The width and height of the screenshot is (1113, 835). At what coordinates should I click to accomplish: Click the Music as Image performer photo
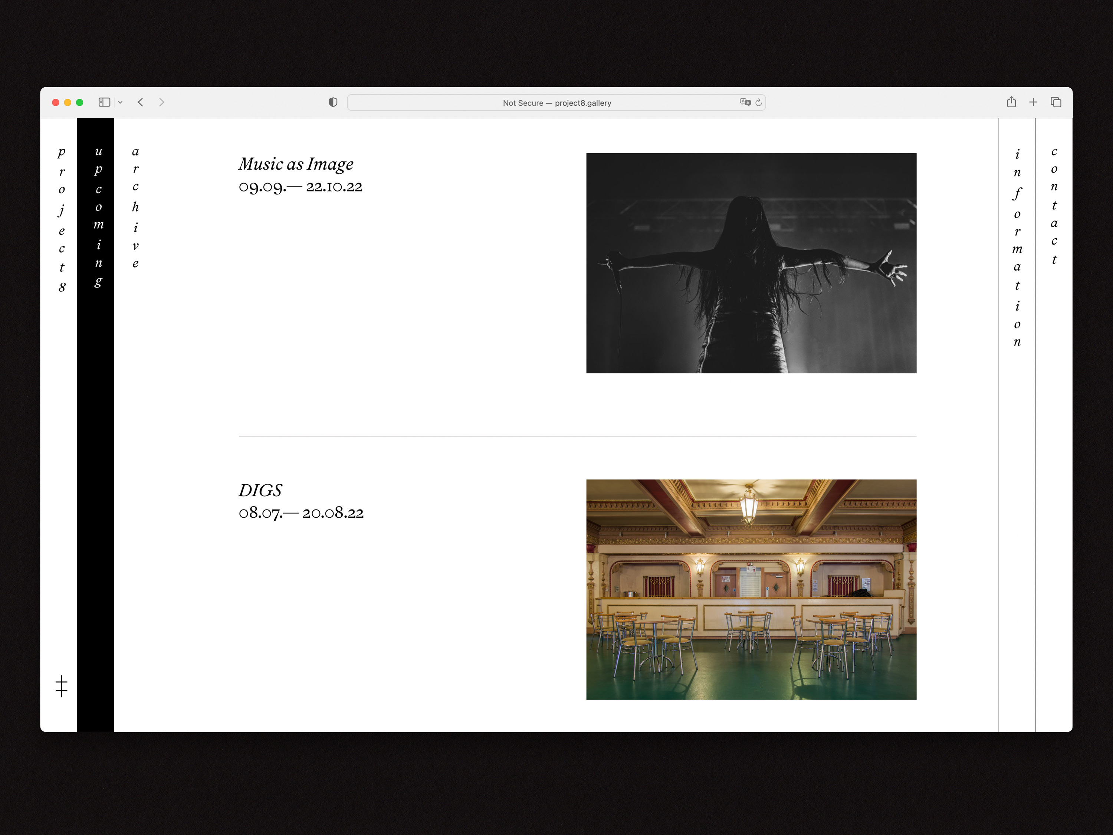click(751, 262)
